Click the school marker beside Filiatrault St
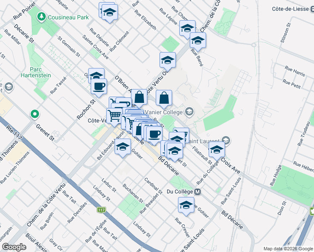314x252 pixels. 175,152
